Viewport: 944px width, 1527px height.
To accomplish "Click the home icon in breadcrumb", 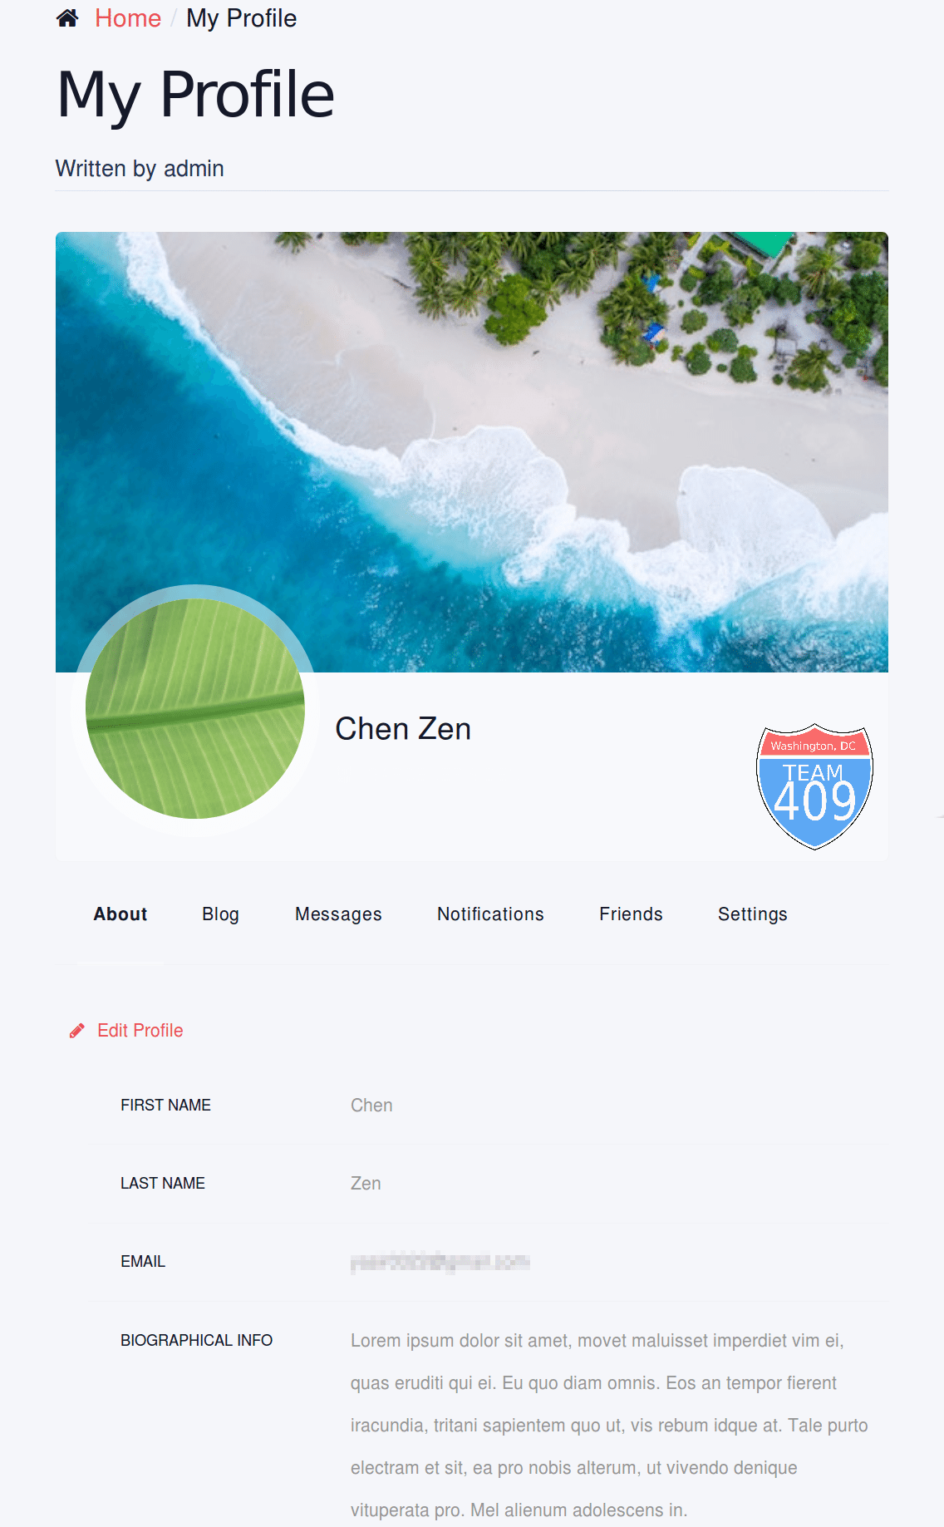I will point(67,18).
